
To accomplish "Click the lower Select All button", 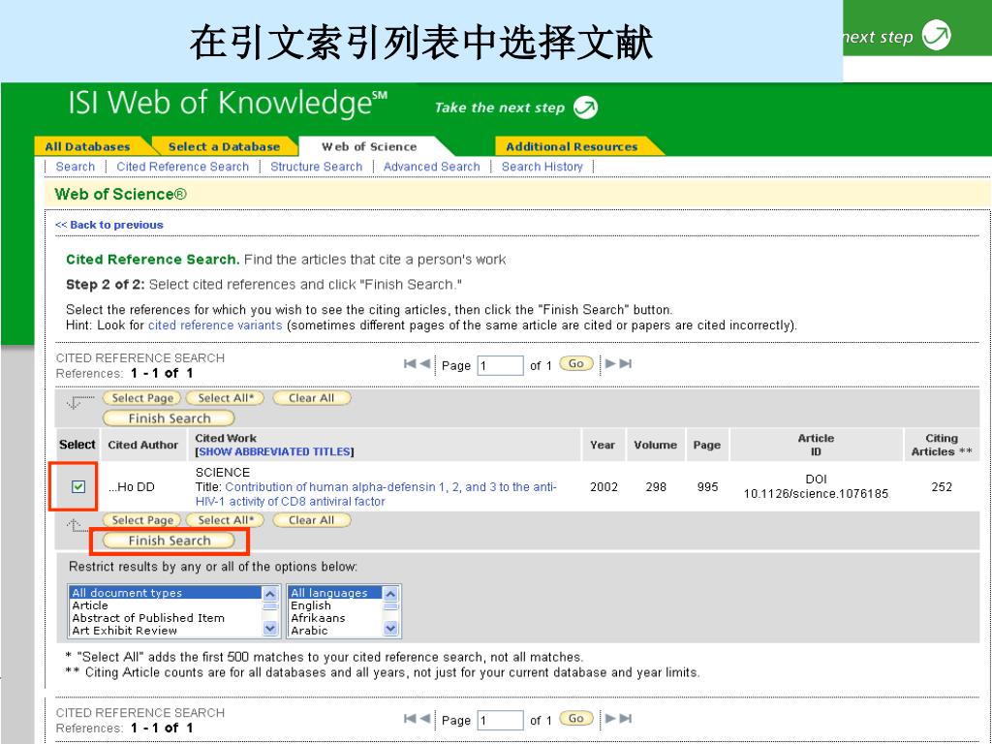I will [226, 520].
